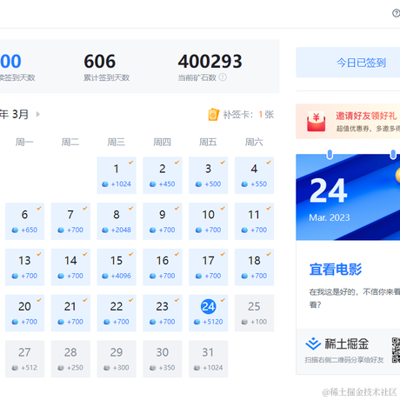This screenshot has height=400, width=400.
Task: Click the 补签卡 card icon
Action: coord(214,115)
